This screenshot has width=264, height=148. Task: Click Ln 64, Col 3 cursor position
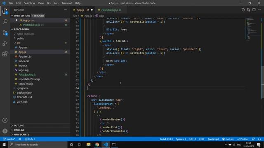point(166,139)
